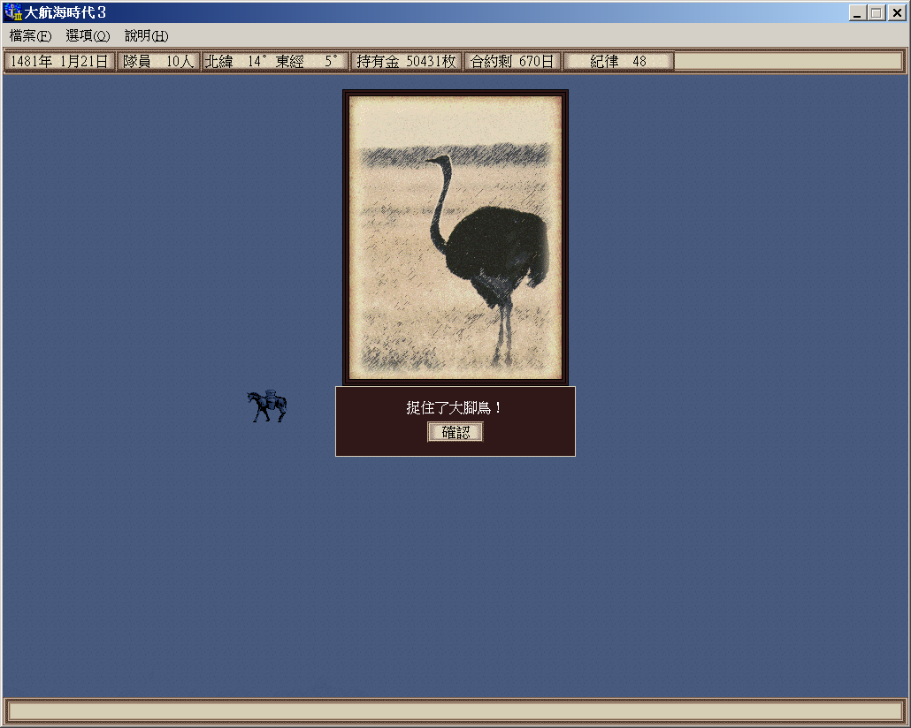Viewport: 911px width, 728px height.
Task: Click the pack horse sprite on the map
Action: [266, 406]
